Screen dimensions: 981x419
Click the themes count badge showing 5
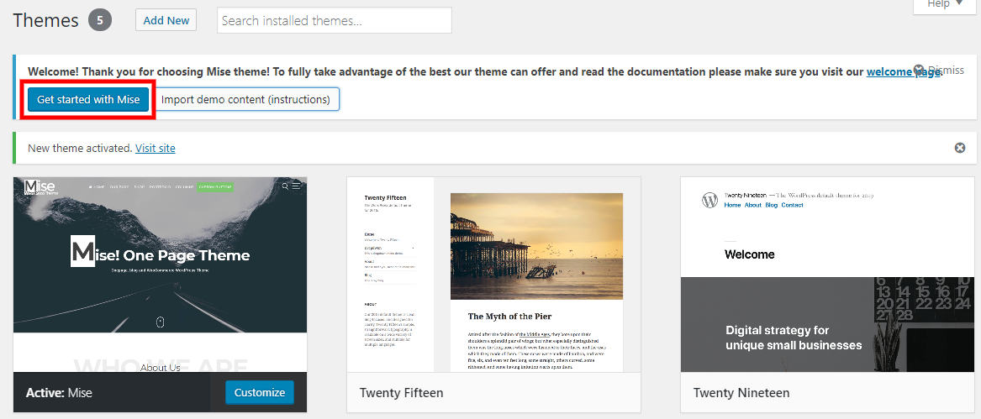point(99,20)
